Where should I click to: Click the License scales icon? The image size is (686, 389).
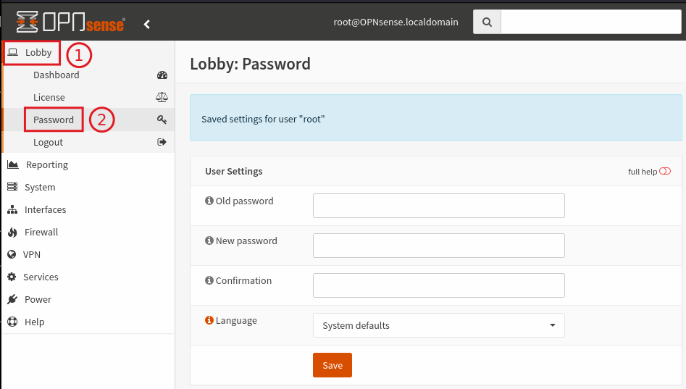[162, 97]
